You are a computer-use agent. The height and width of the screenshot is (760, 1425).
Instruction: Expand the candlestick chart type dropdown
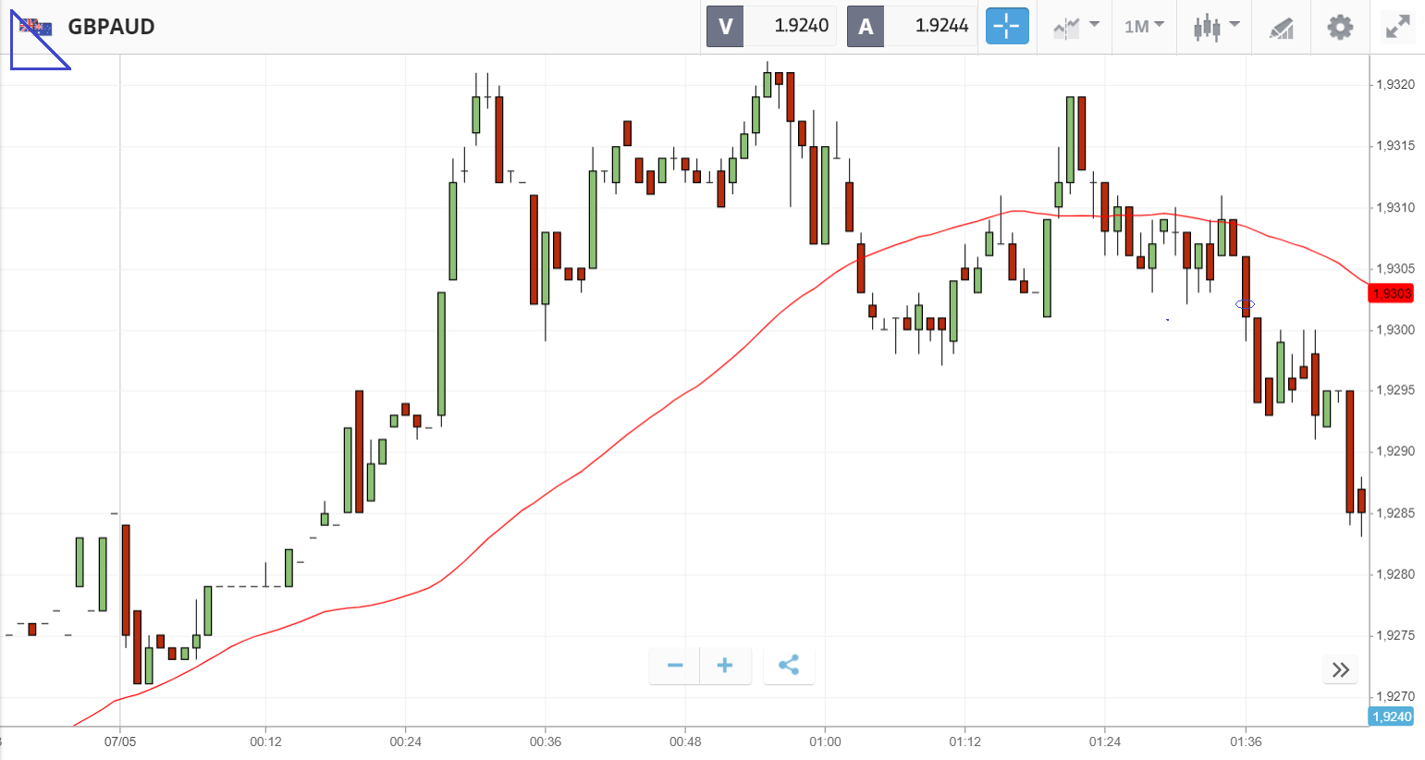click(x=1215, y=27)
